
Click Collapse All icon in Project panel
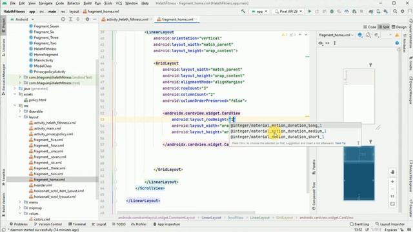(x=78, y=19)
